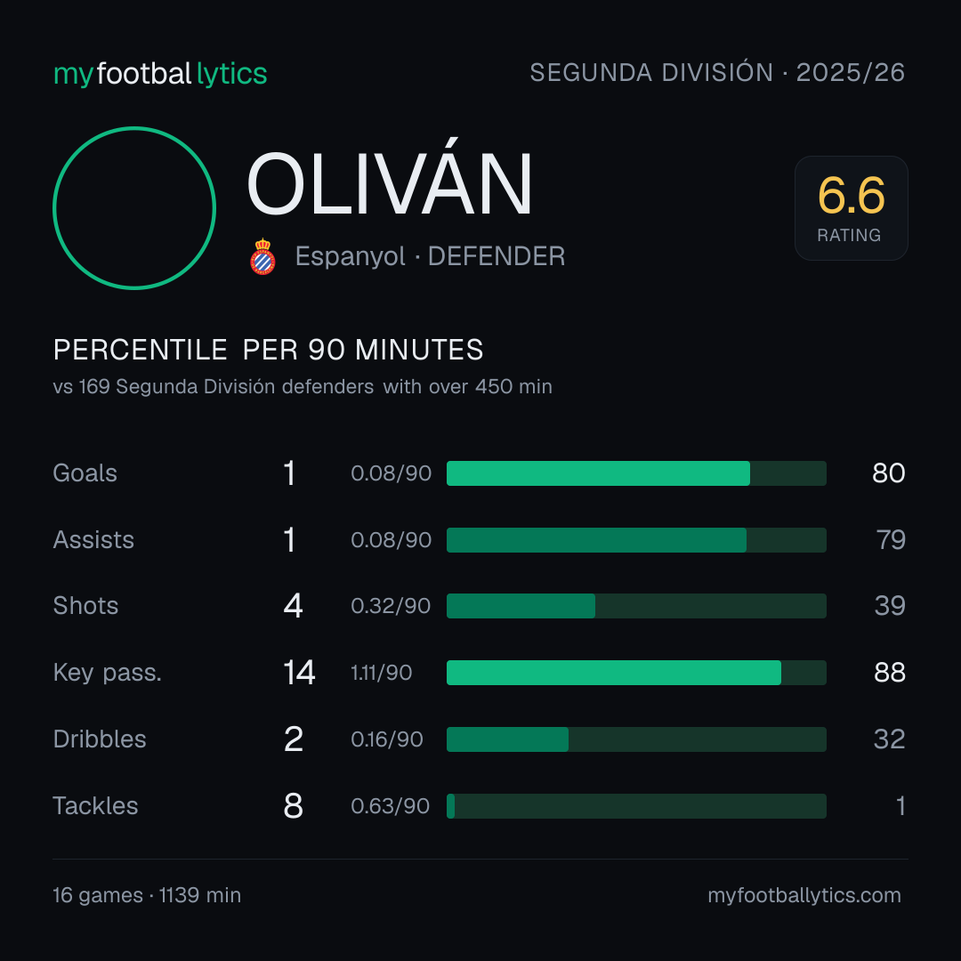Select the 88 percentile number

(x=889, y=673)
